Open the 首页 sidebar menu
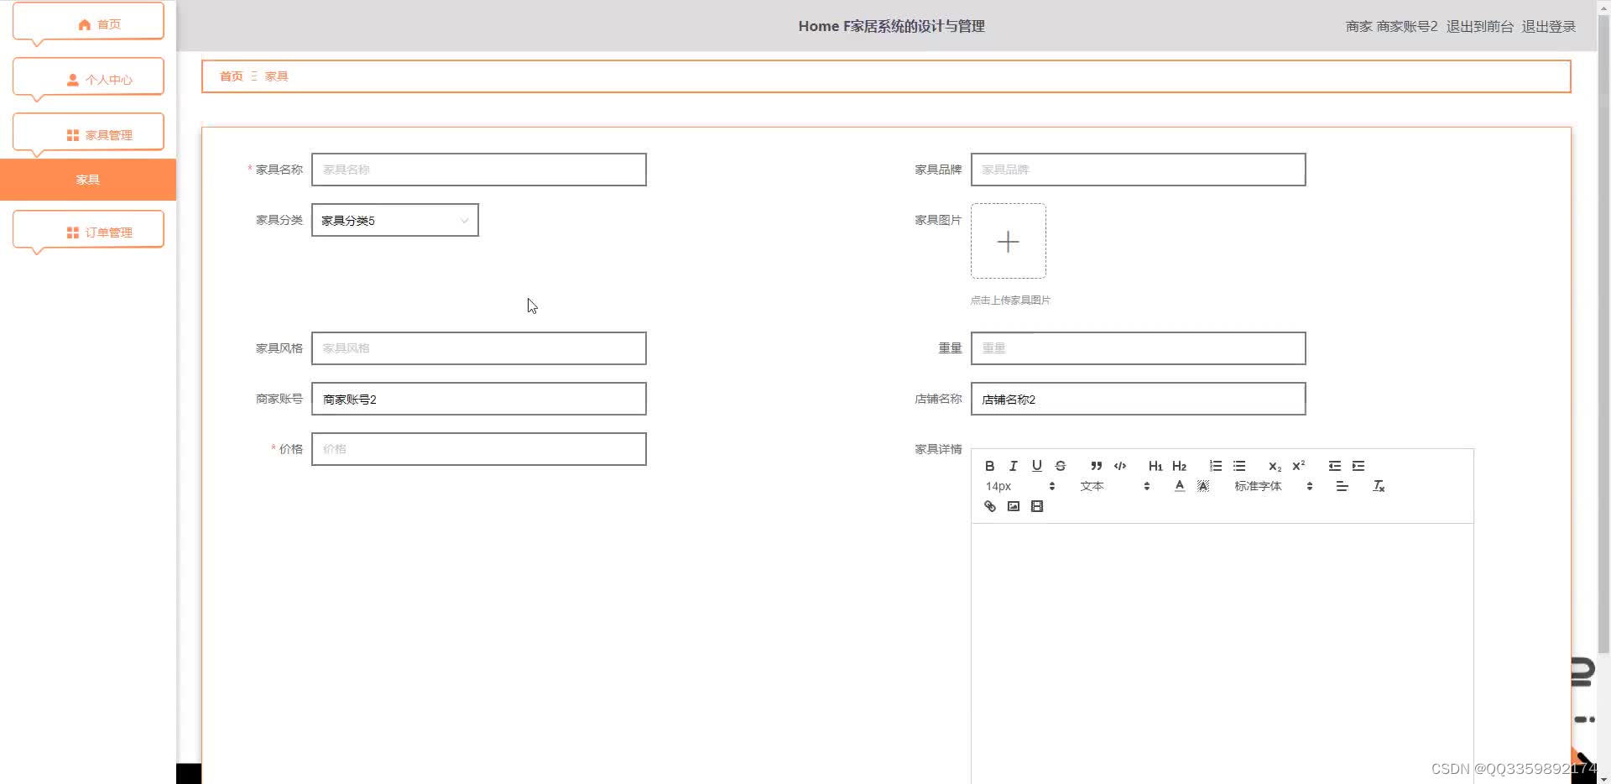Image resolution: width=1611 pixels, height=784 pixels. point(88,23)
